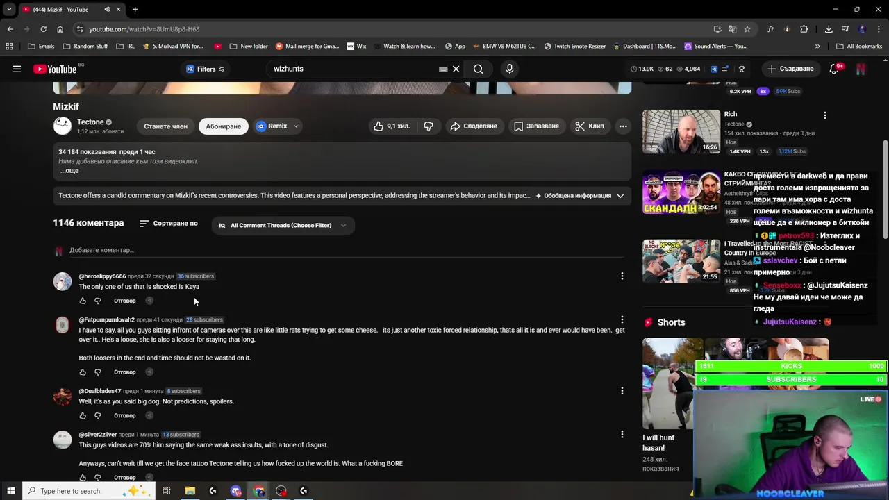Image resolution: width=889 pixels, height=500 pixels.
Task: Open the Random Stuff bookmark folder
Action: pyautogui.click(x=85, y=47)
